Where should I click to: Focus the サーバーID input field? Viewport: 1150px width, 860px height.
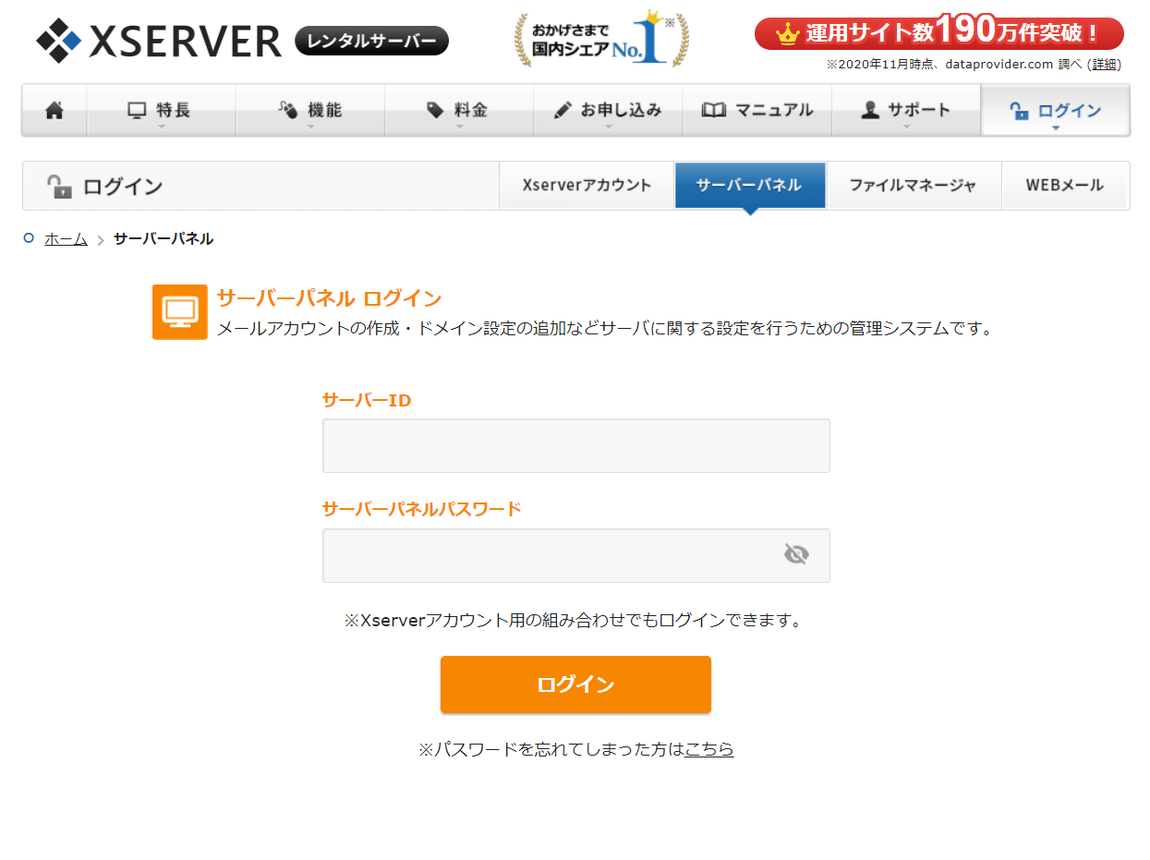click(x=576, y=446)
